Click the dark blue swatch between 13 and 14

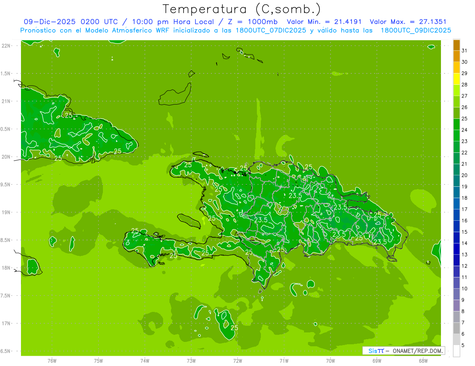pos(456,249)
